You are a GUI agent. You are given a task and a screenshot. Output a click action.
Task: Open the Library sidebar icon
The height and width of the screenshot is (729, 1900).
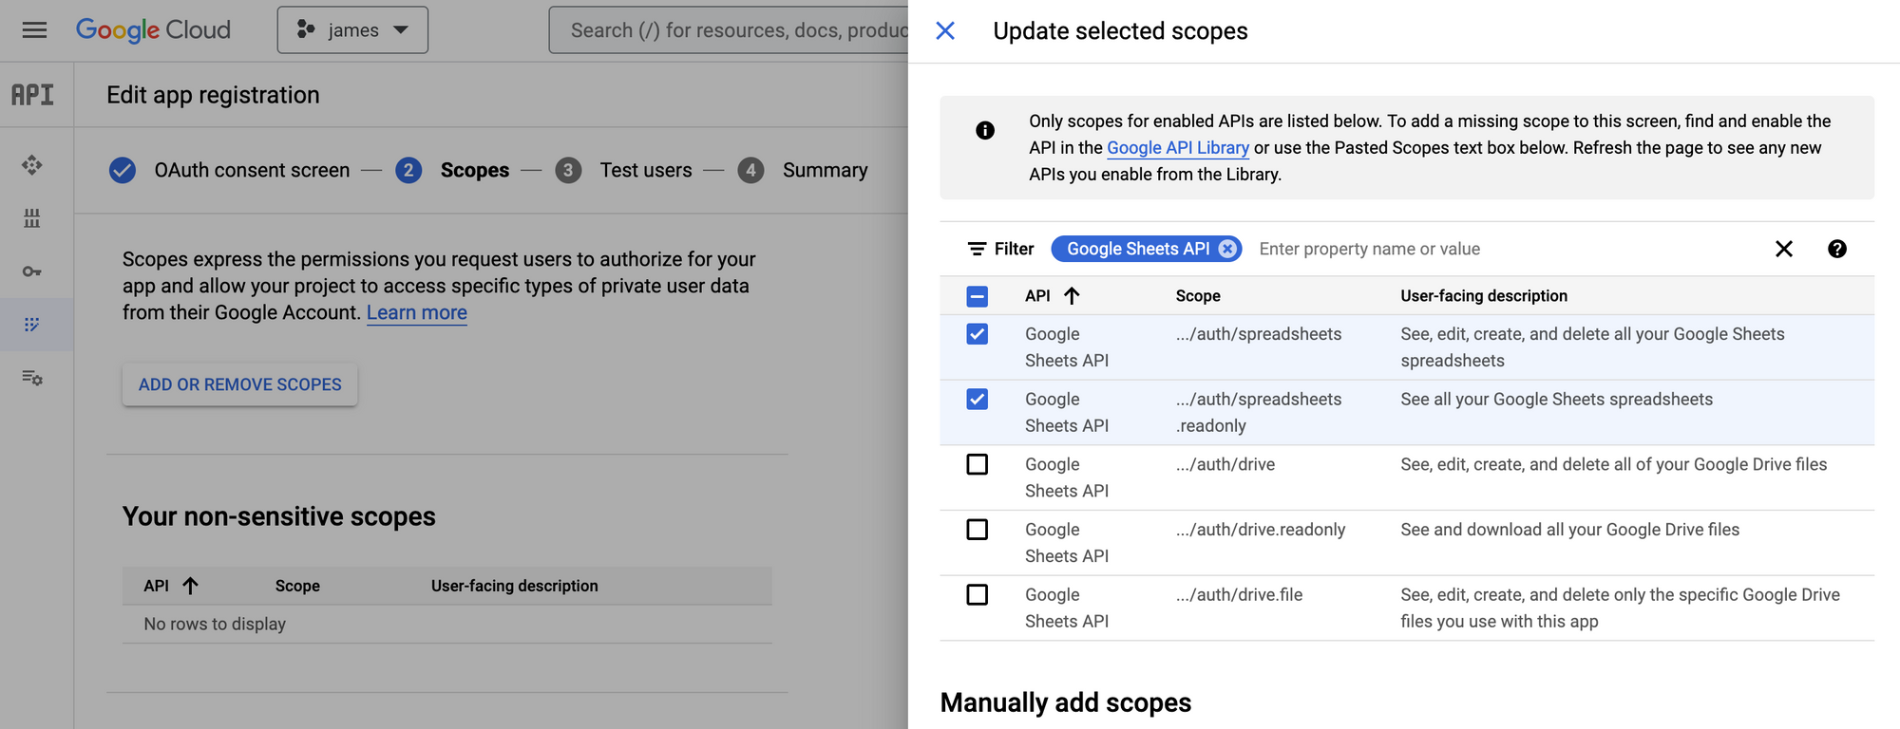[x=32, y=218]
